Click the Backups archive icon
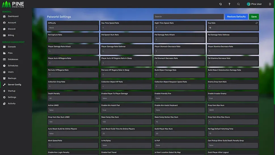The width and height of the screenshot is (275, 155). click(4, 78)
